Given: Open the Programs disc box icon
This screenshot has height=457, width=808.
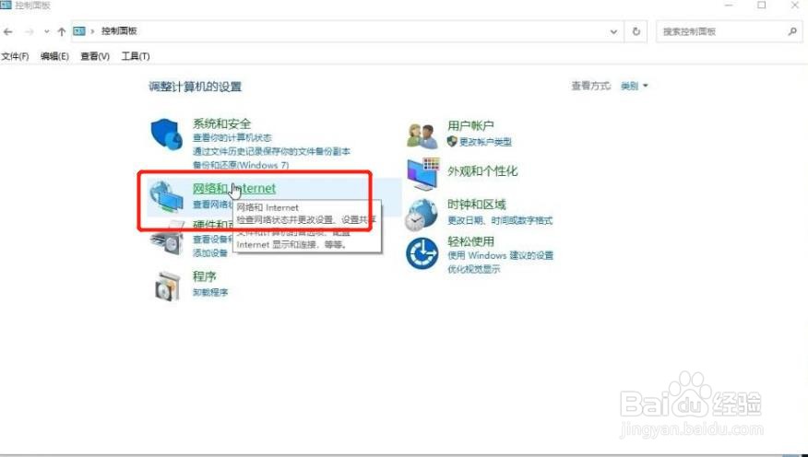Looking at the screenshot, I should 168,286.
